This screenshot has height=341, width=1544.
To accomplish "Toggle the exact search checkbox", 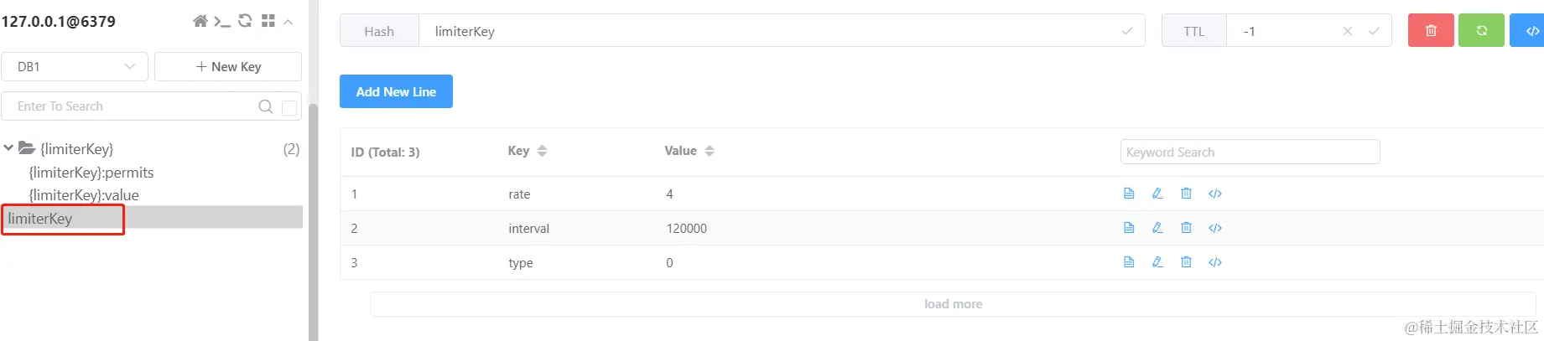I will (x=289, y=107).
